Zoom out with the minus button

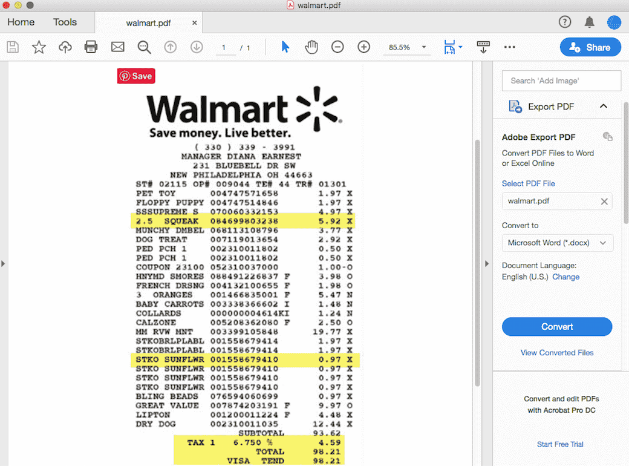point(337,47)
